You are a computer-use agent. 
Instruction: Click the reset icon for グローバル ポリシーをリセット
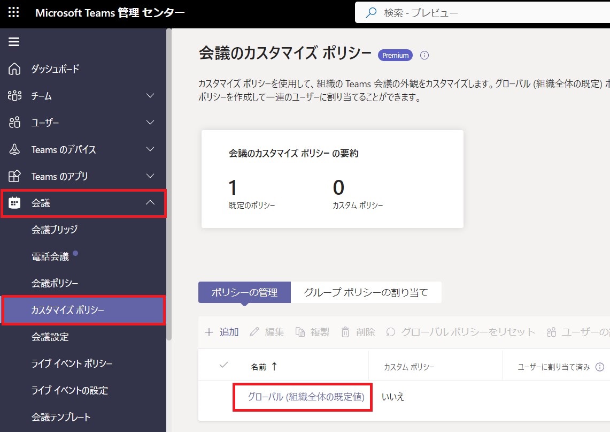(391, 332)
